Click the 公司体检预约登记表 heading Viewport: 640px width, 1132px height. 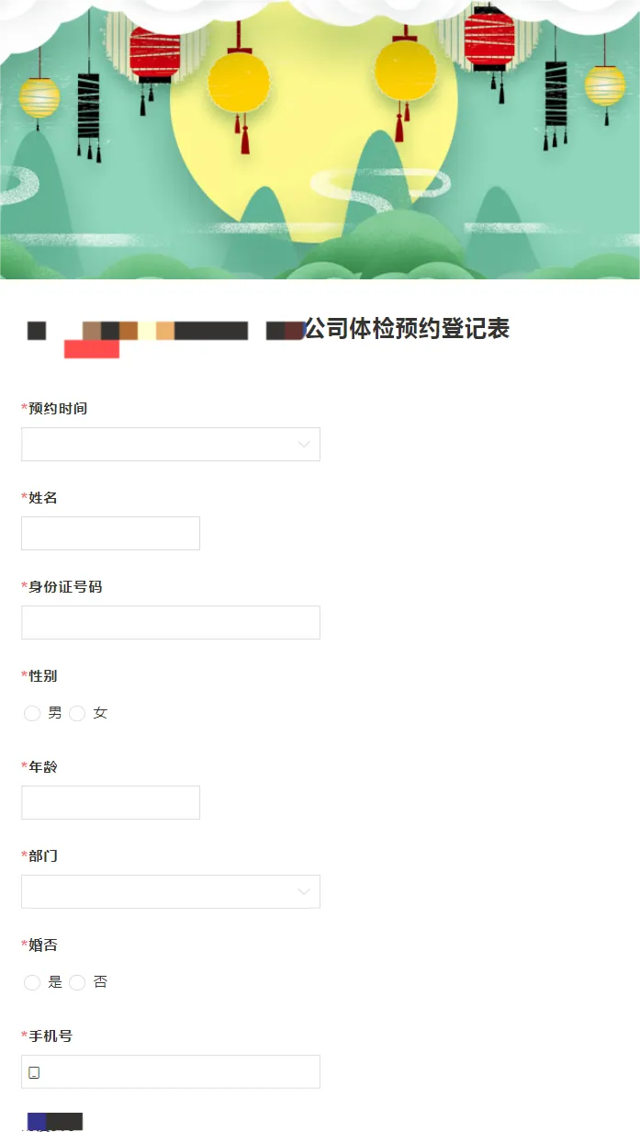[x=407, y=329]
